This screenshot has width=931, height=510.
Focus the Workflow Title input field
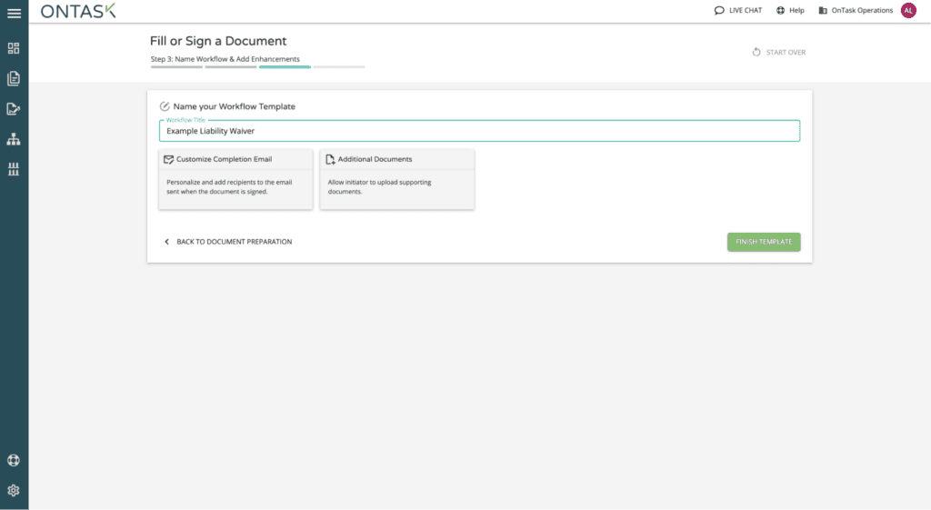pos(480,131)
